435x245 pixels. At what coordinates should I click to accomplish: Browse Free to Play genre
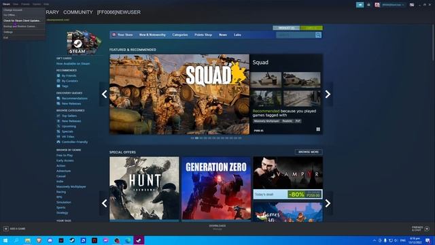coord(65,155)
